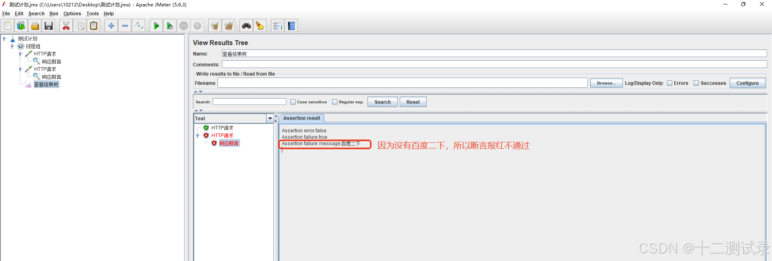Open the Templates icon in toolbar
The image size is (772, 261).
point(21,26)
